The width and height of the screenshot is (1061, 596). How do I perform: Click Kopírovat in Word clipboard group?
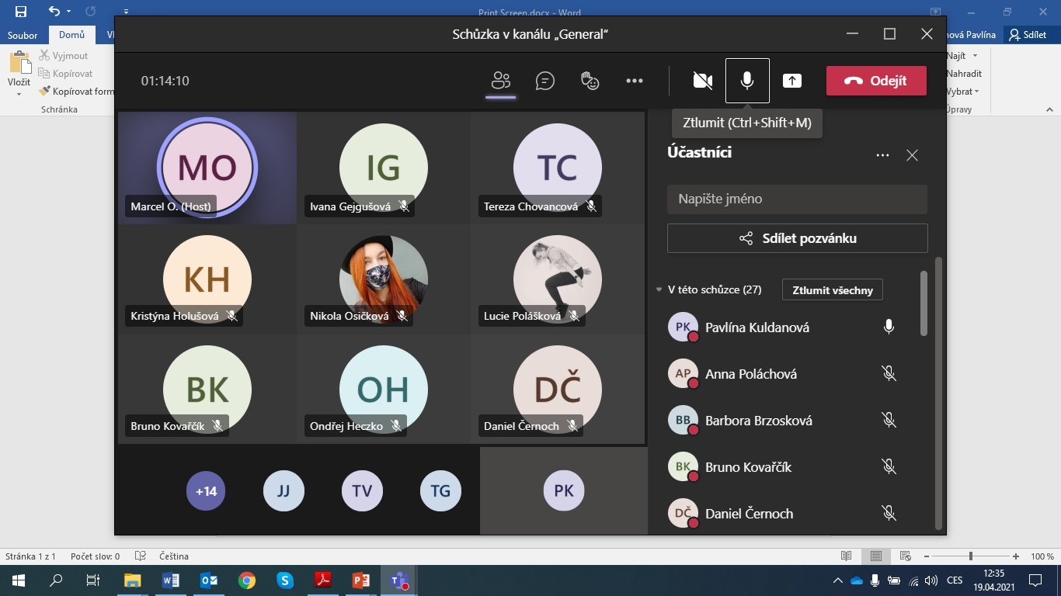[66, 74]
